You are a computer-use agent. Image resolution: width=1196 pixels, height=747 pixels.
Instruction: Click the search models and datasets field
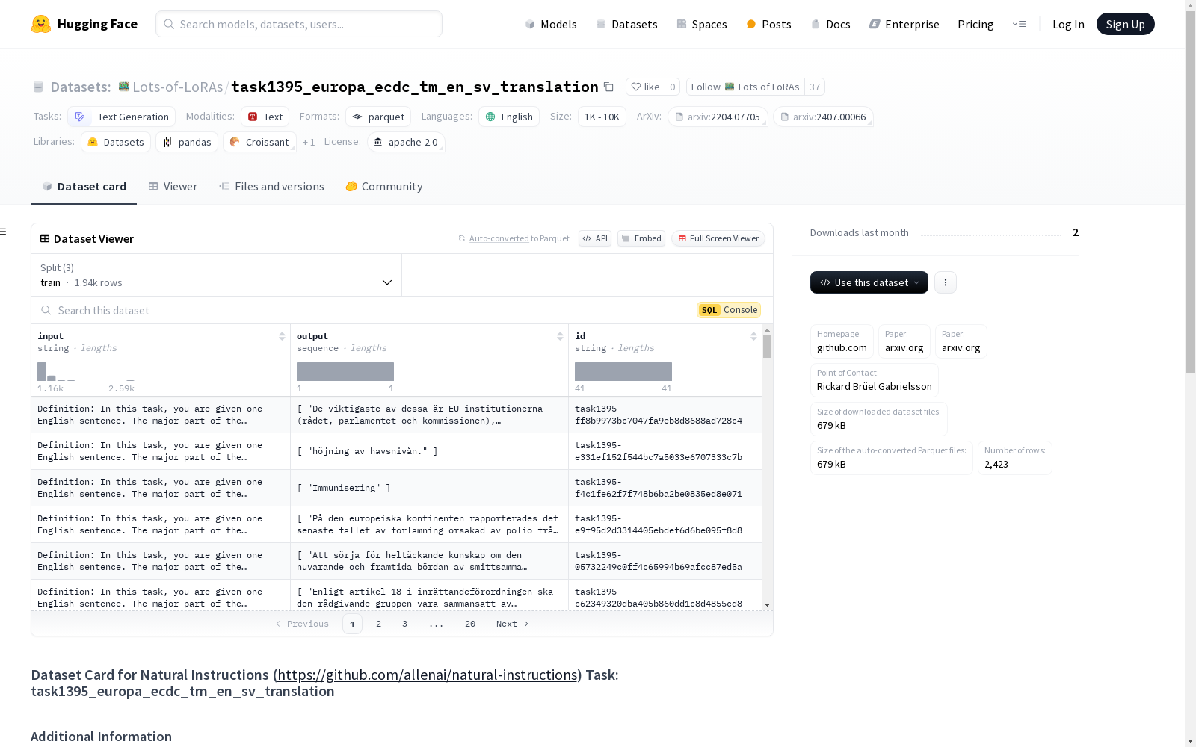(x=299, y=24)
